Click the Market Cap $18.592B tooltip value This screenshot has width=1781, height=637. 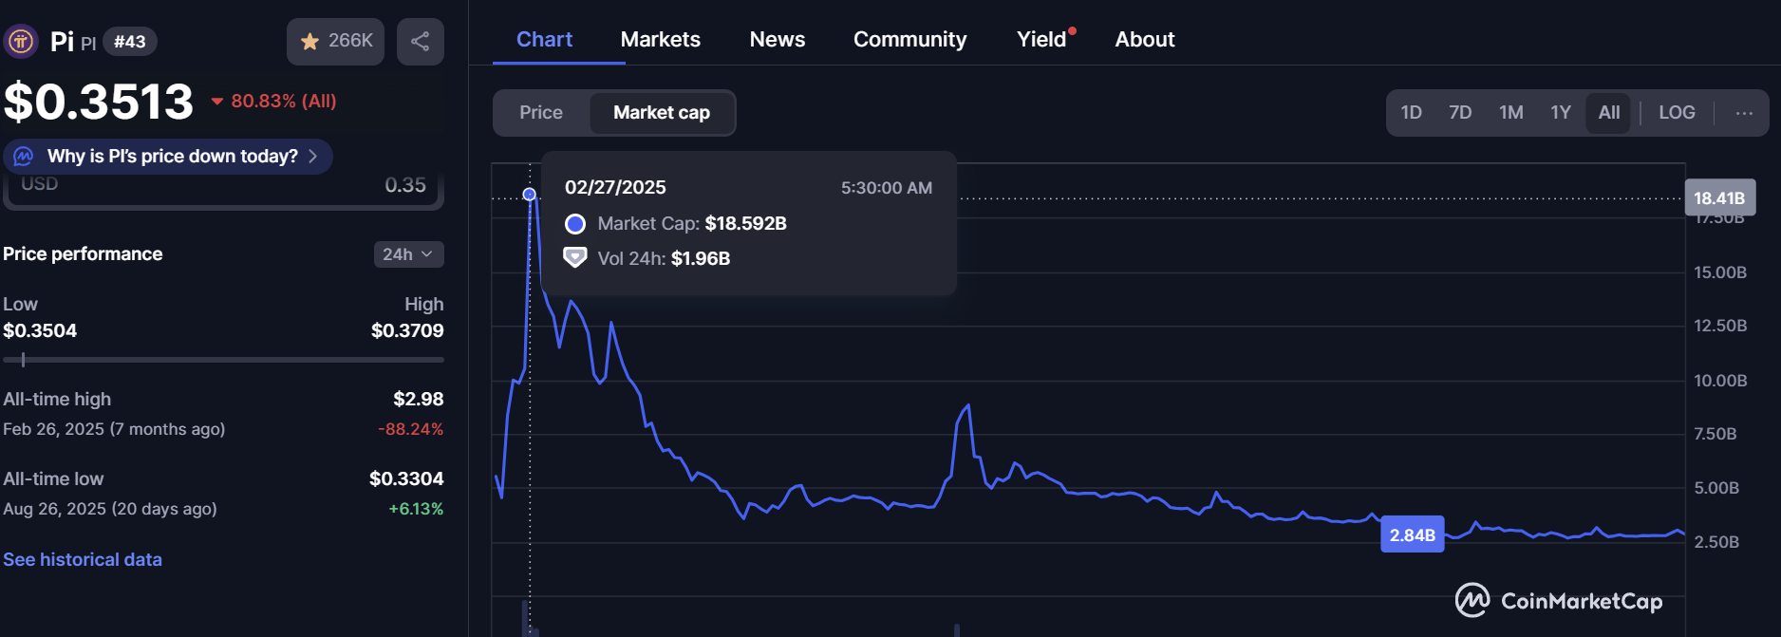(745, 224)
